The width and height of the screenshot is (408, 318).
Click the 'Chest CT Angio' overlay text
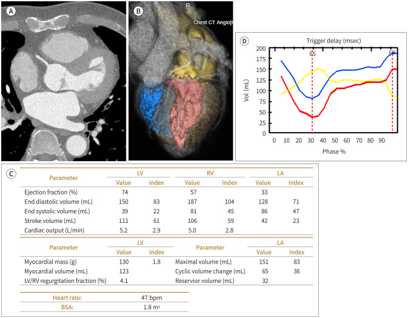tap(213, 22)
